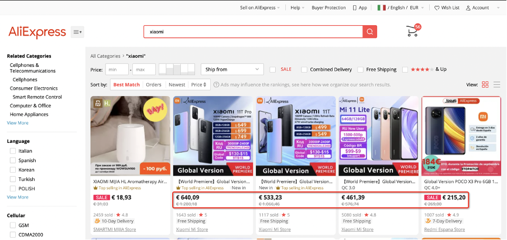Expand the Sell on AliExpress menu

click(x=260, y=8)
